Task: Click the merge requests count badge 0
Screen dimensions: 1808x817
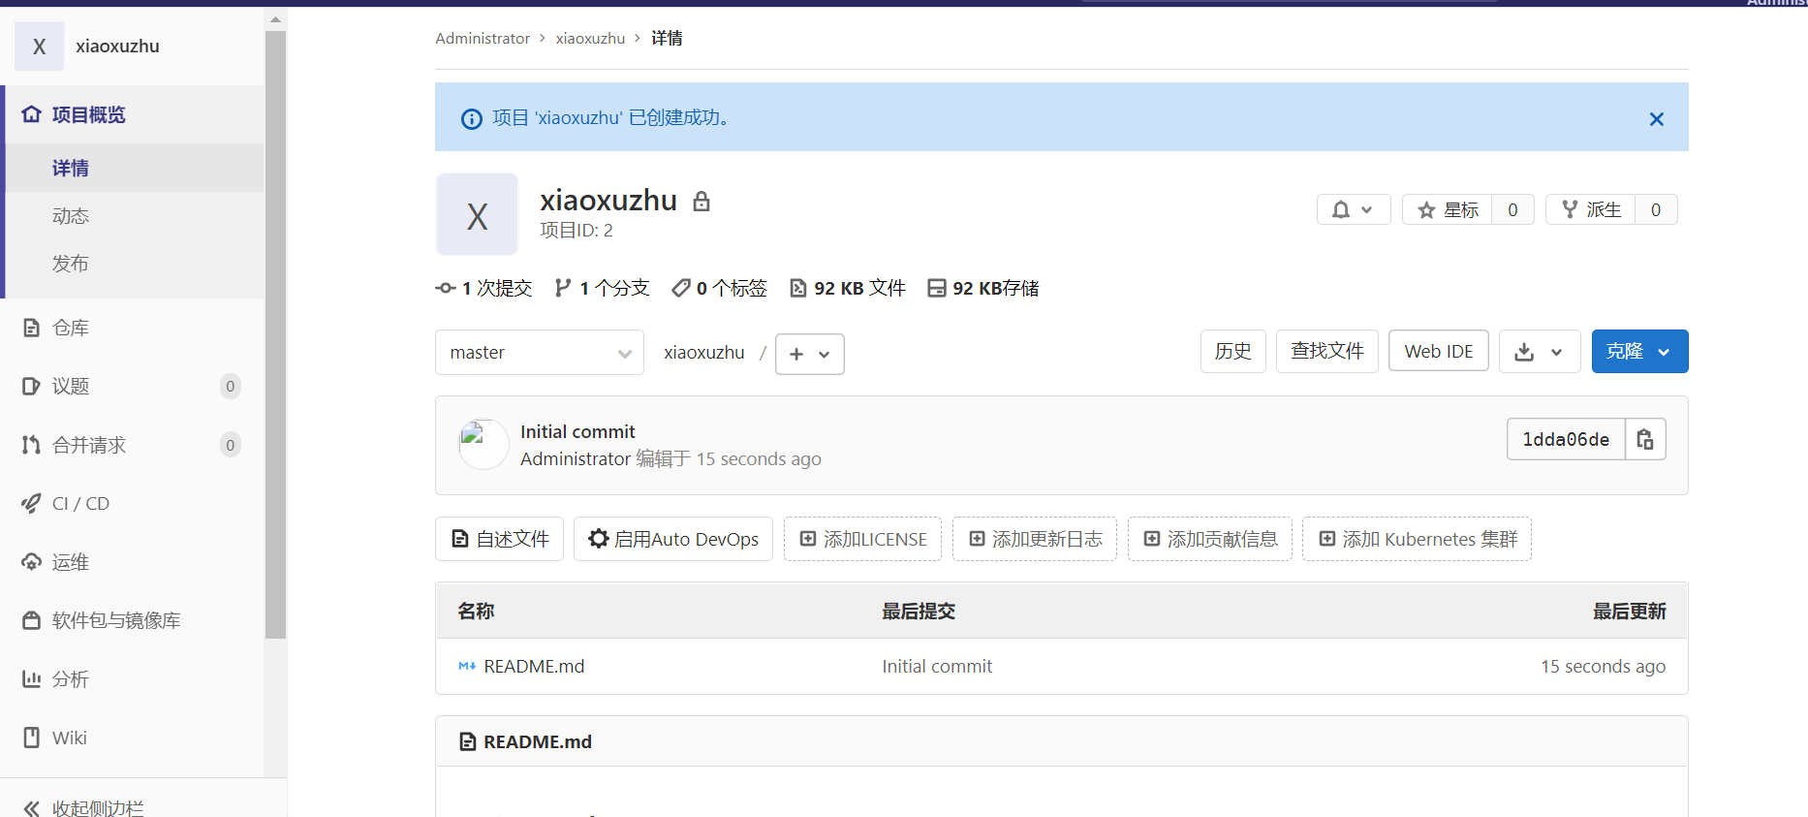Action: point(230,445)
